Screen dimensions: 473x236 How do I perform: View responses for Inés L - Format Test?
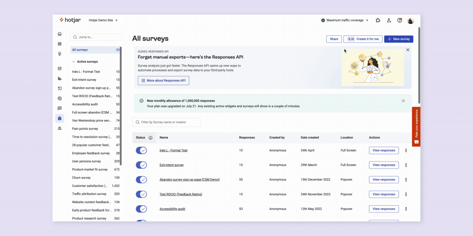[x=384, y=150]
